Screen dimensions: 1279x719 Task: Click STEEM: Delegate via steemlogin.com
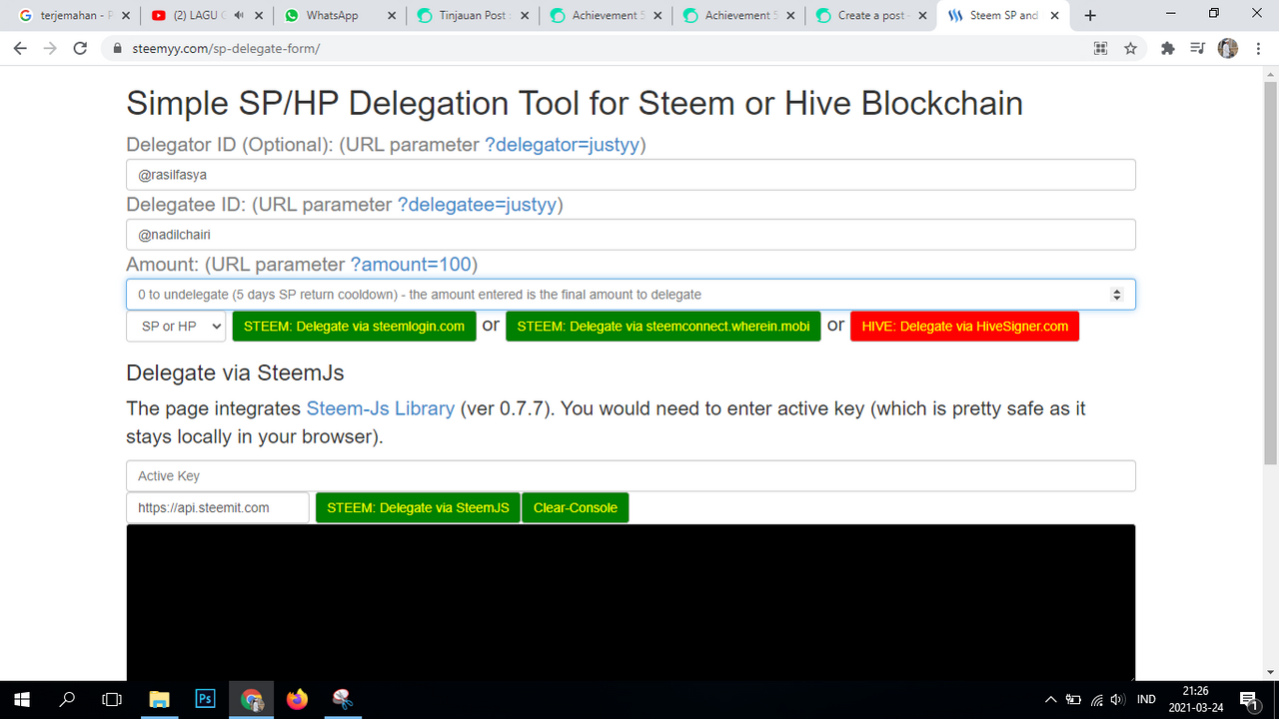[x=354, y=327]
